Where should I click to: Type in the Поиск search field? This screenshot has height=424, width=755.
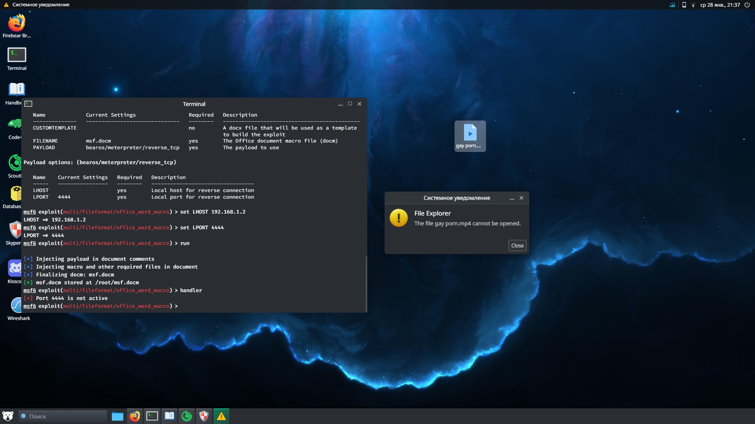click(x=65, y=417)
